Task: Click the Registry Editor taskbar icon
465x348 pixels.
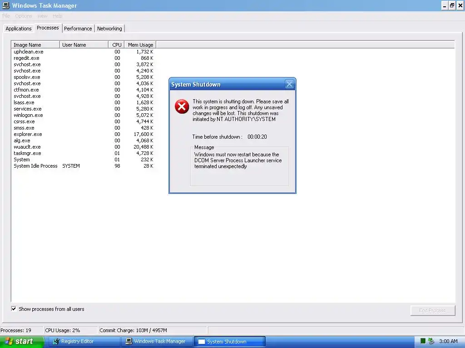Action: point(56,342)
